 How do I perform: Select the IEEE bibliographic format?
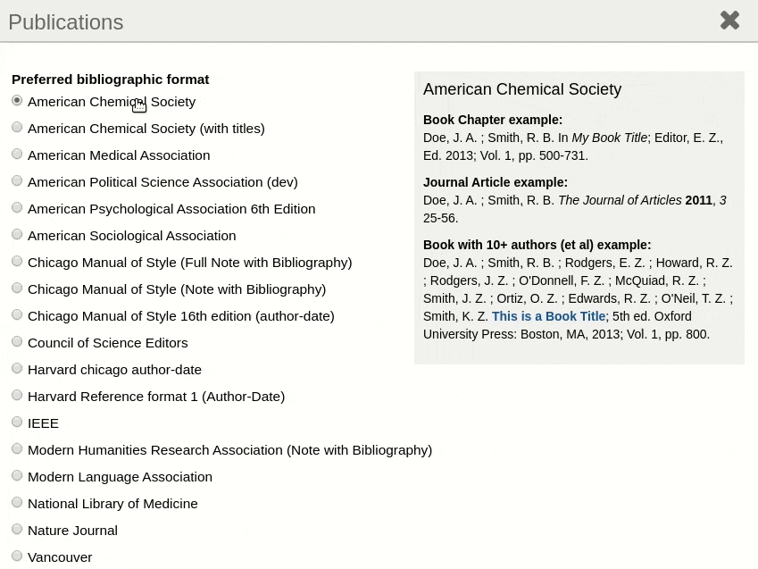coord(17,422)
